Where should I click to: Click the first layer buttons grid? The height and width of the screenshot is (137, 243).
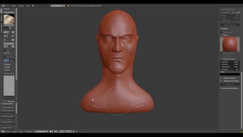[62, 131]
